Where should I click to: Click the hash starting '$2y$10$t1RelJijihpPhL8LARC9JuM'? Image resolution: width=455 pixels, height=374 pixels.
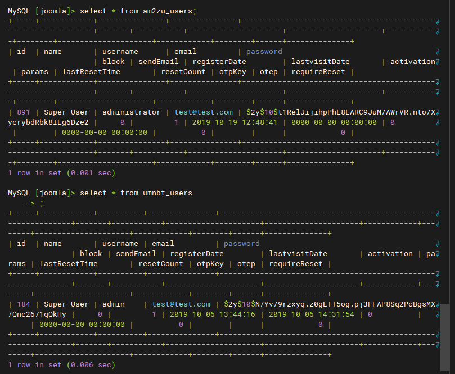341,112
